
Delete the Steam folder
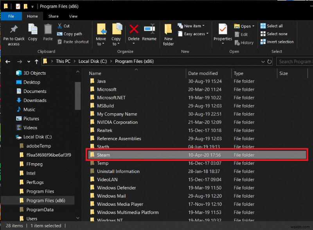tap(133, 35)
